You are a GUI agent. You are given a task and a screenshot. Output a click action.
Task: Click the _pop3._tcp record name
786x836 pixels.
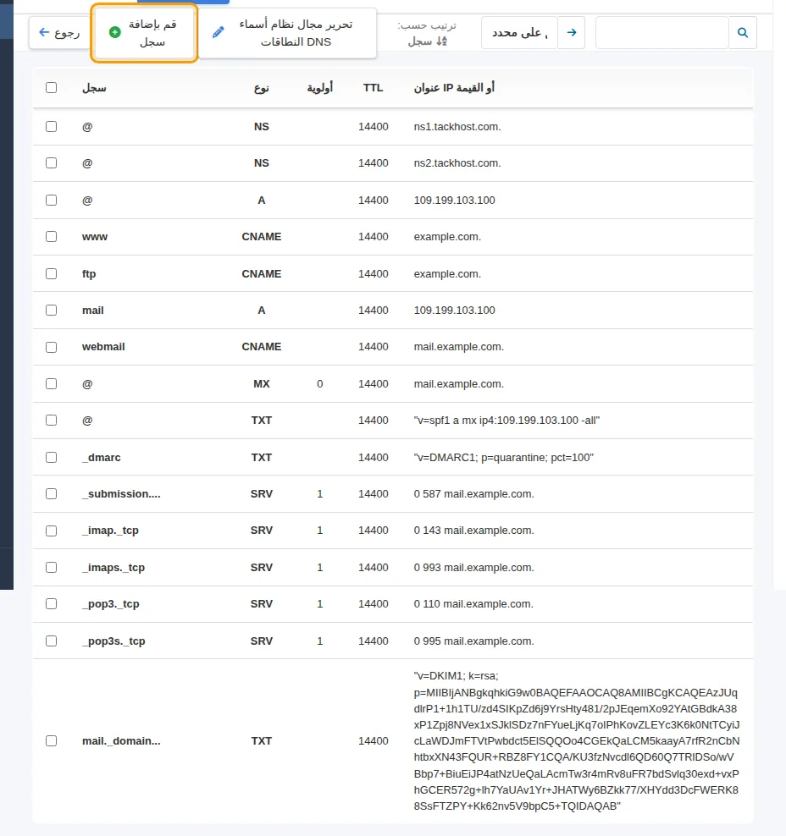point(110,604)
